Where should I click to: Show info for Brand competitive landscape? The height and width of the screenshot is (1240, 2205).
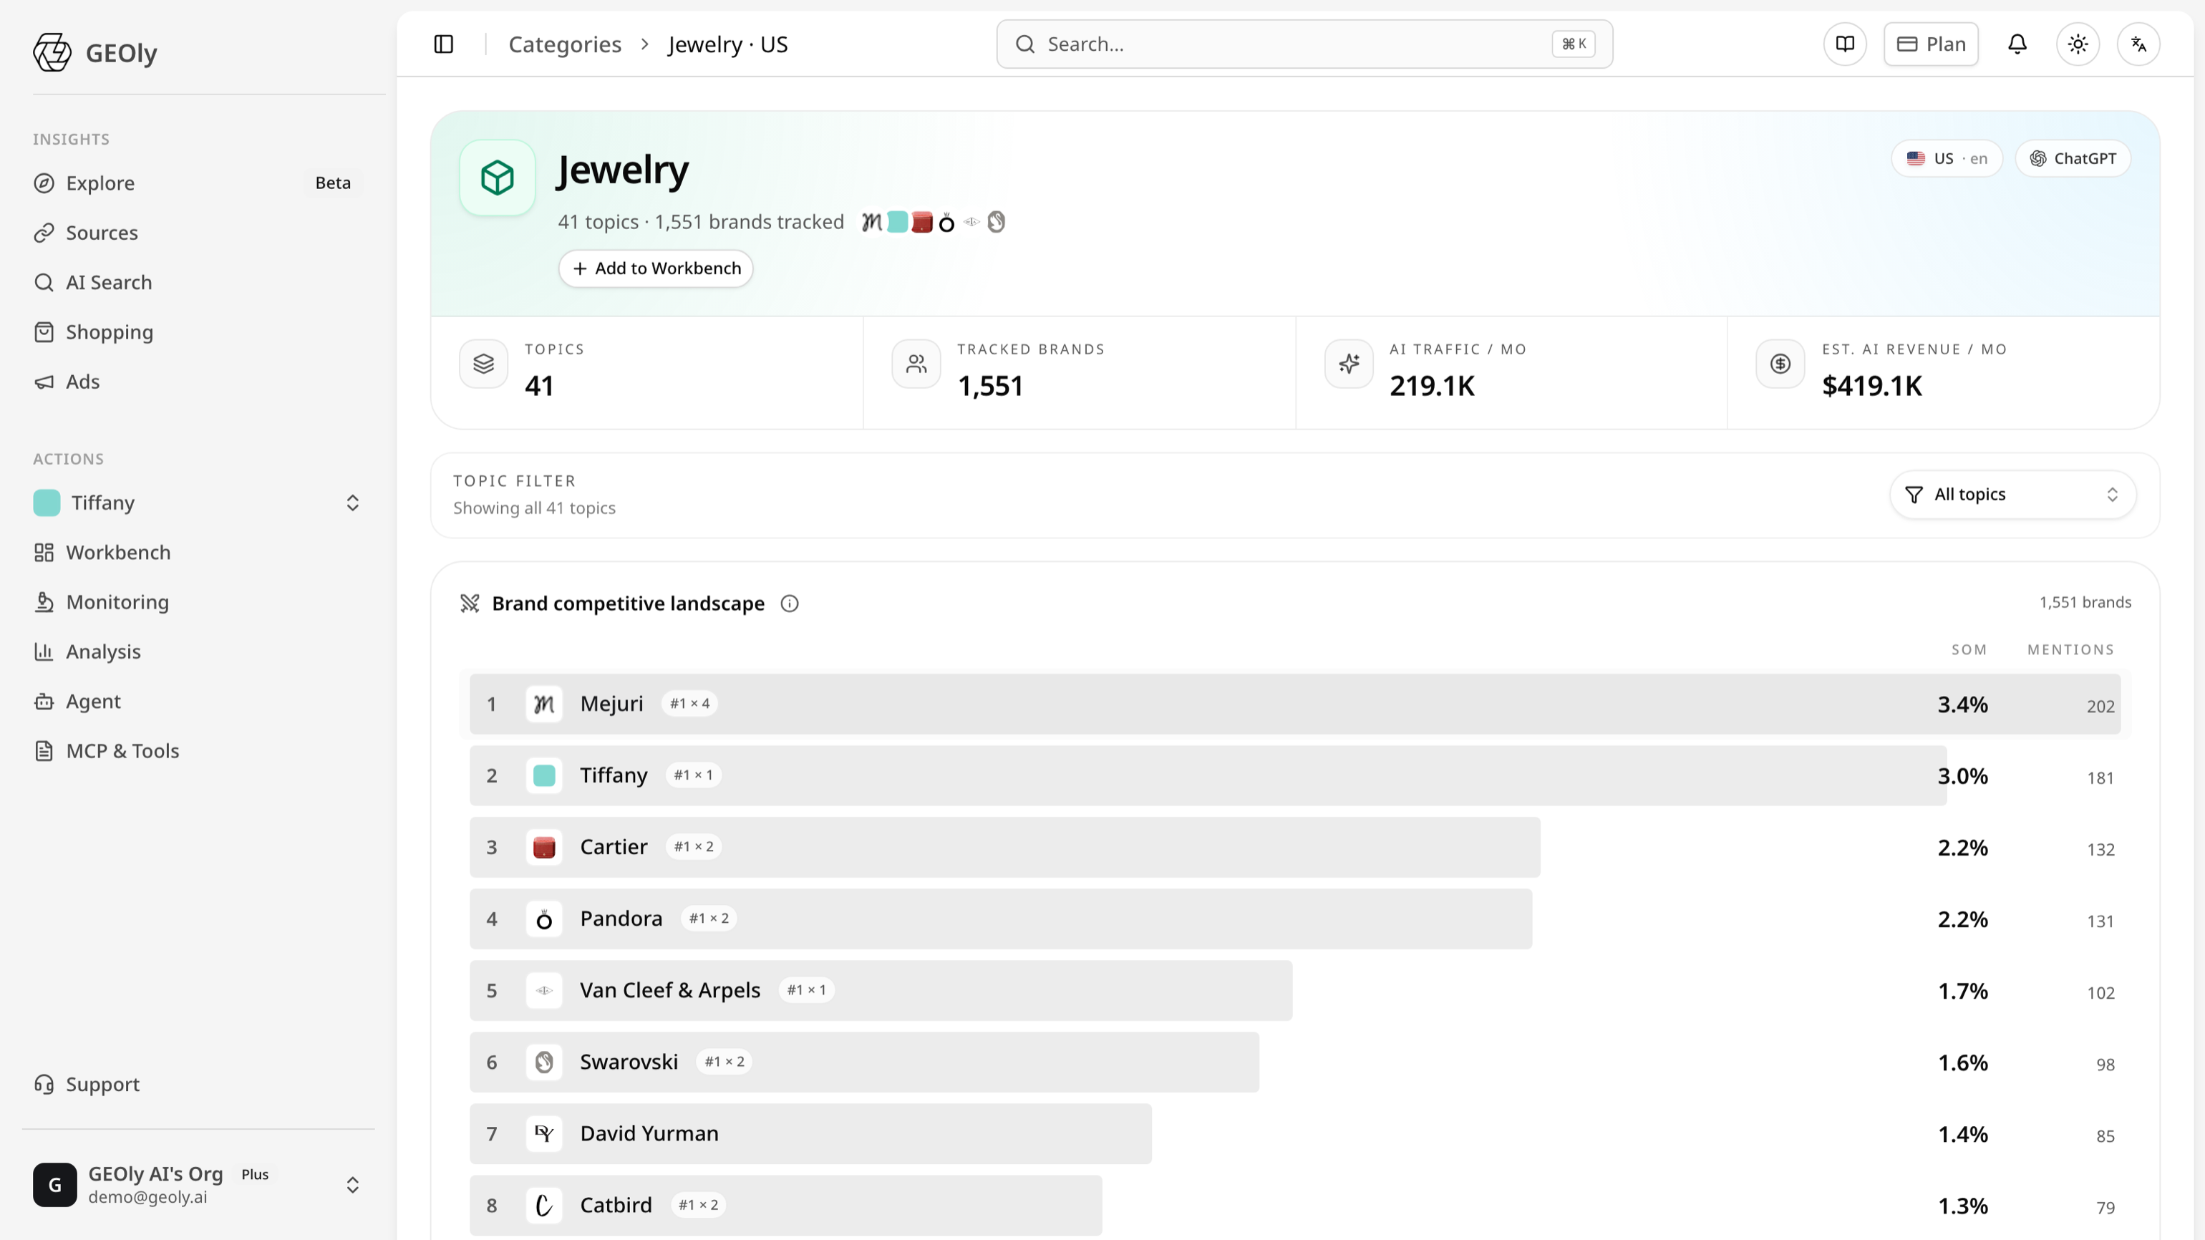789,604
